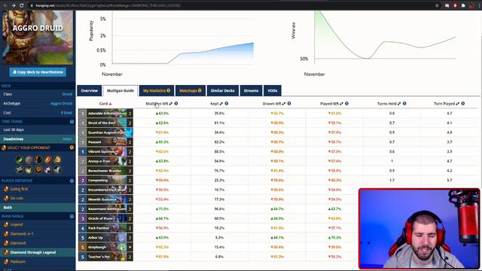482x271 pixels.
Task: Click the Greybough card tile
Action: tap(105, 247)
